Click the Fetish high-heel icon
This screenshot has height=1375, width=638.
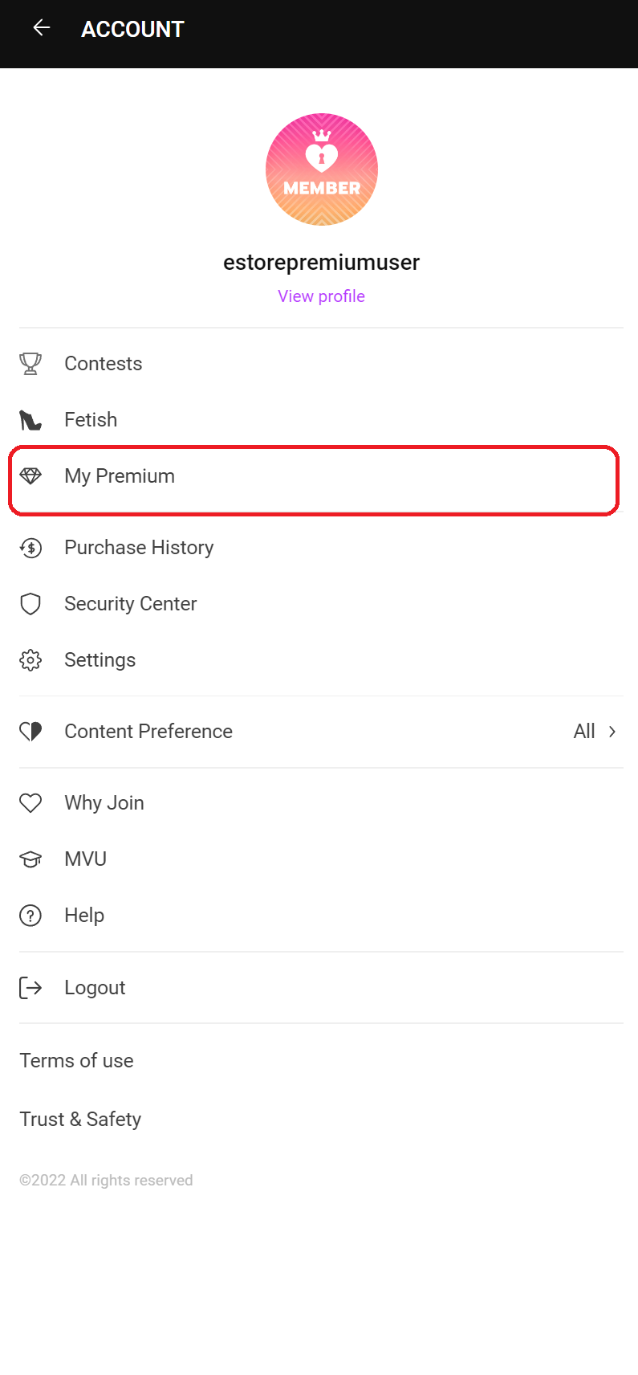30,420
